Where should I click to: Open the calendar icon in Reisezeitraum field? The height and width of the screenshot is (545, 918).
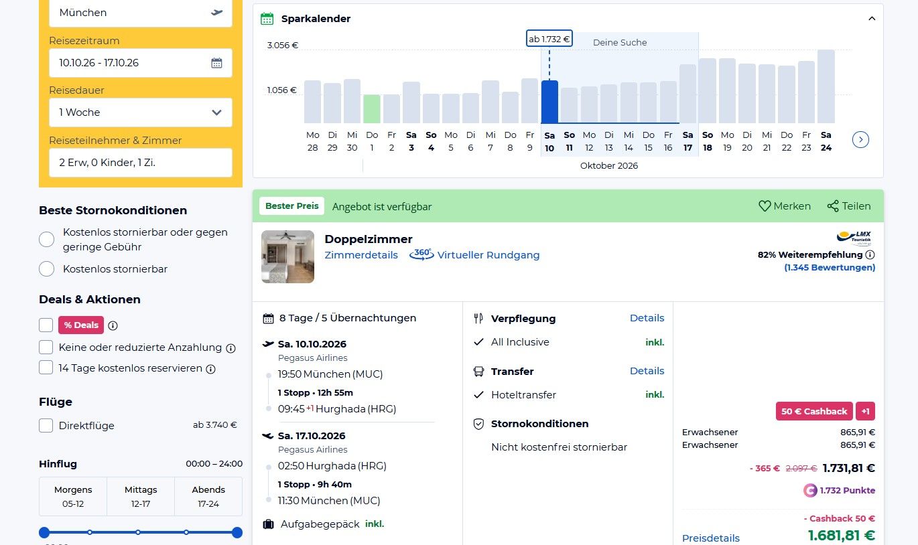[216, 63]
